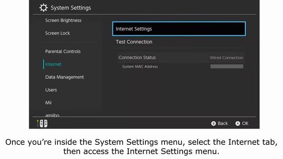The image size is (283, 159).
Task: Select the Internet sidebar tab
Action: 53,64
